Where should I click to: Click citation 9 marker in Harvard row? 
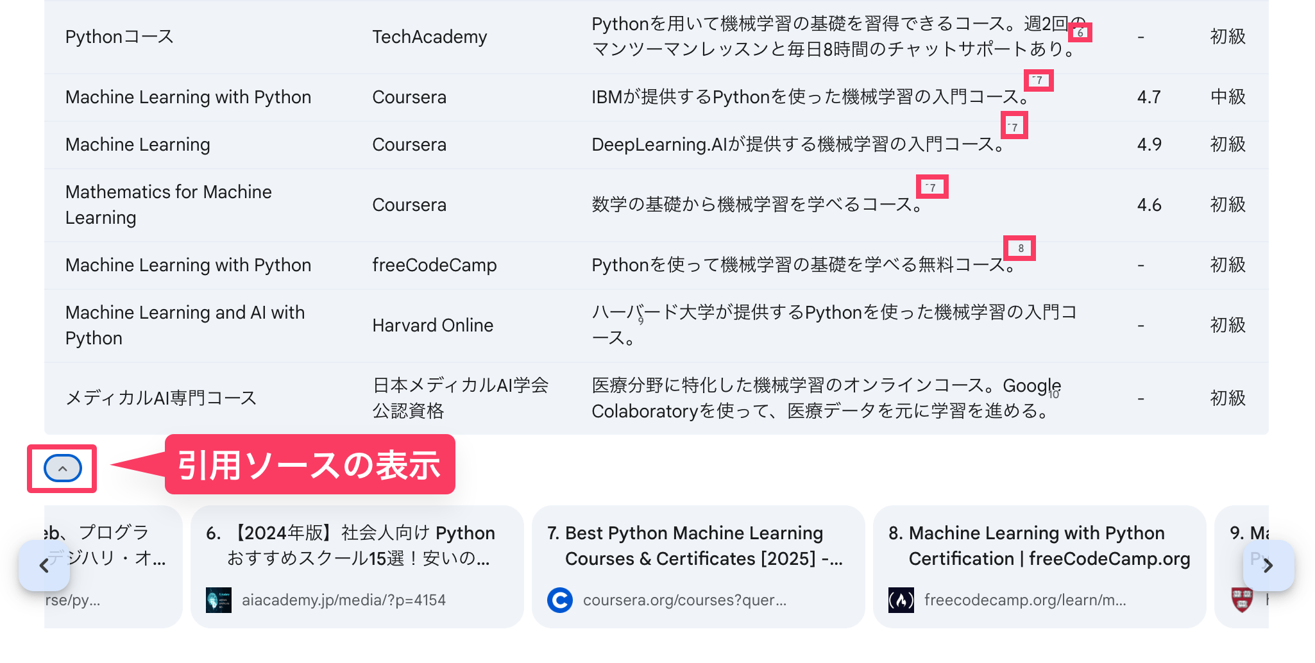(641, 321)
